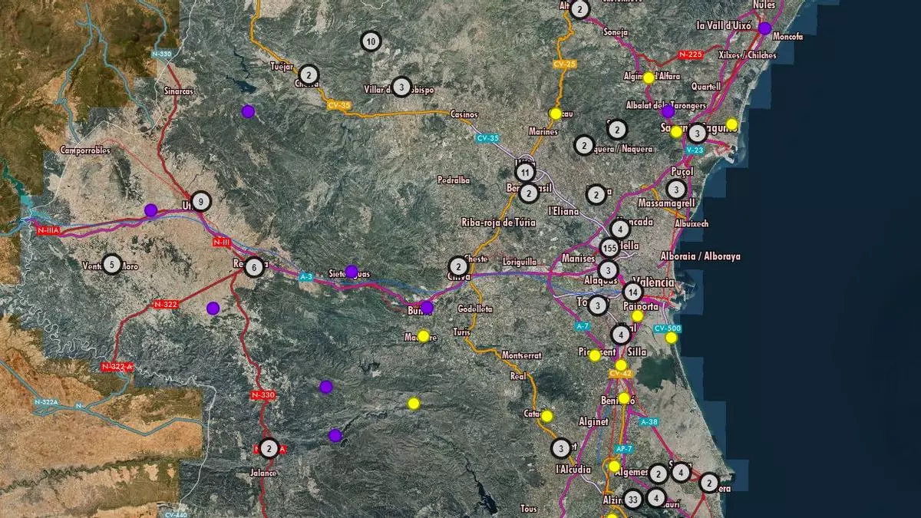Select the Pedralba place name
Viewport: 921px width, 518px height.
(452, 181)
